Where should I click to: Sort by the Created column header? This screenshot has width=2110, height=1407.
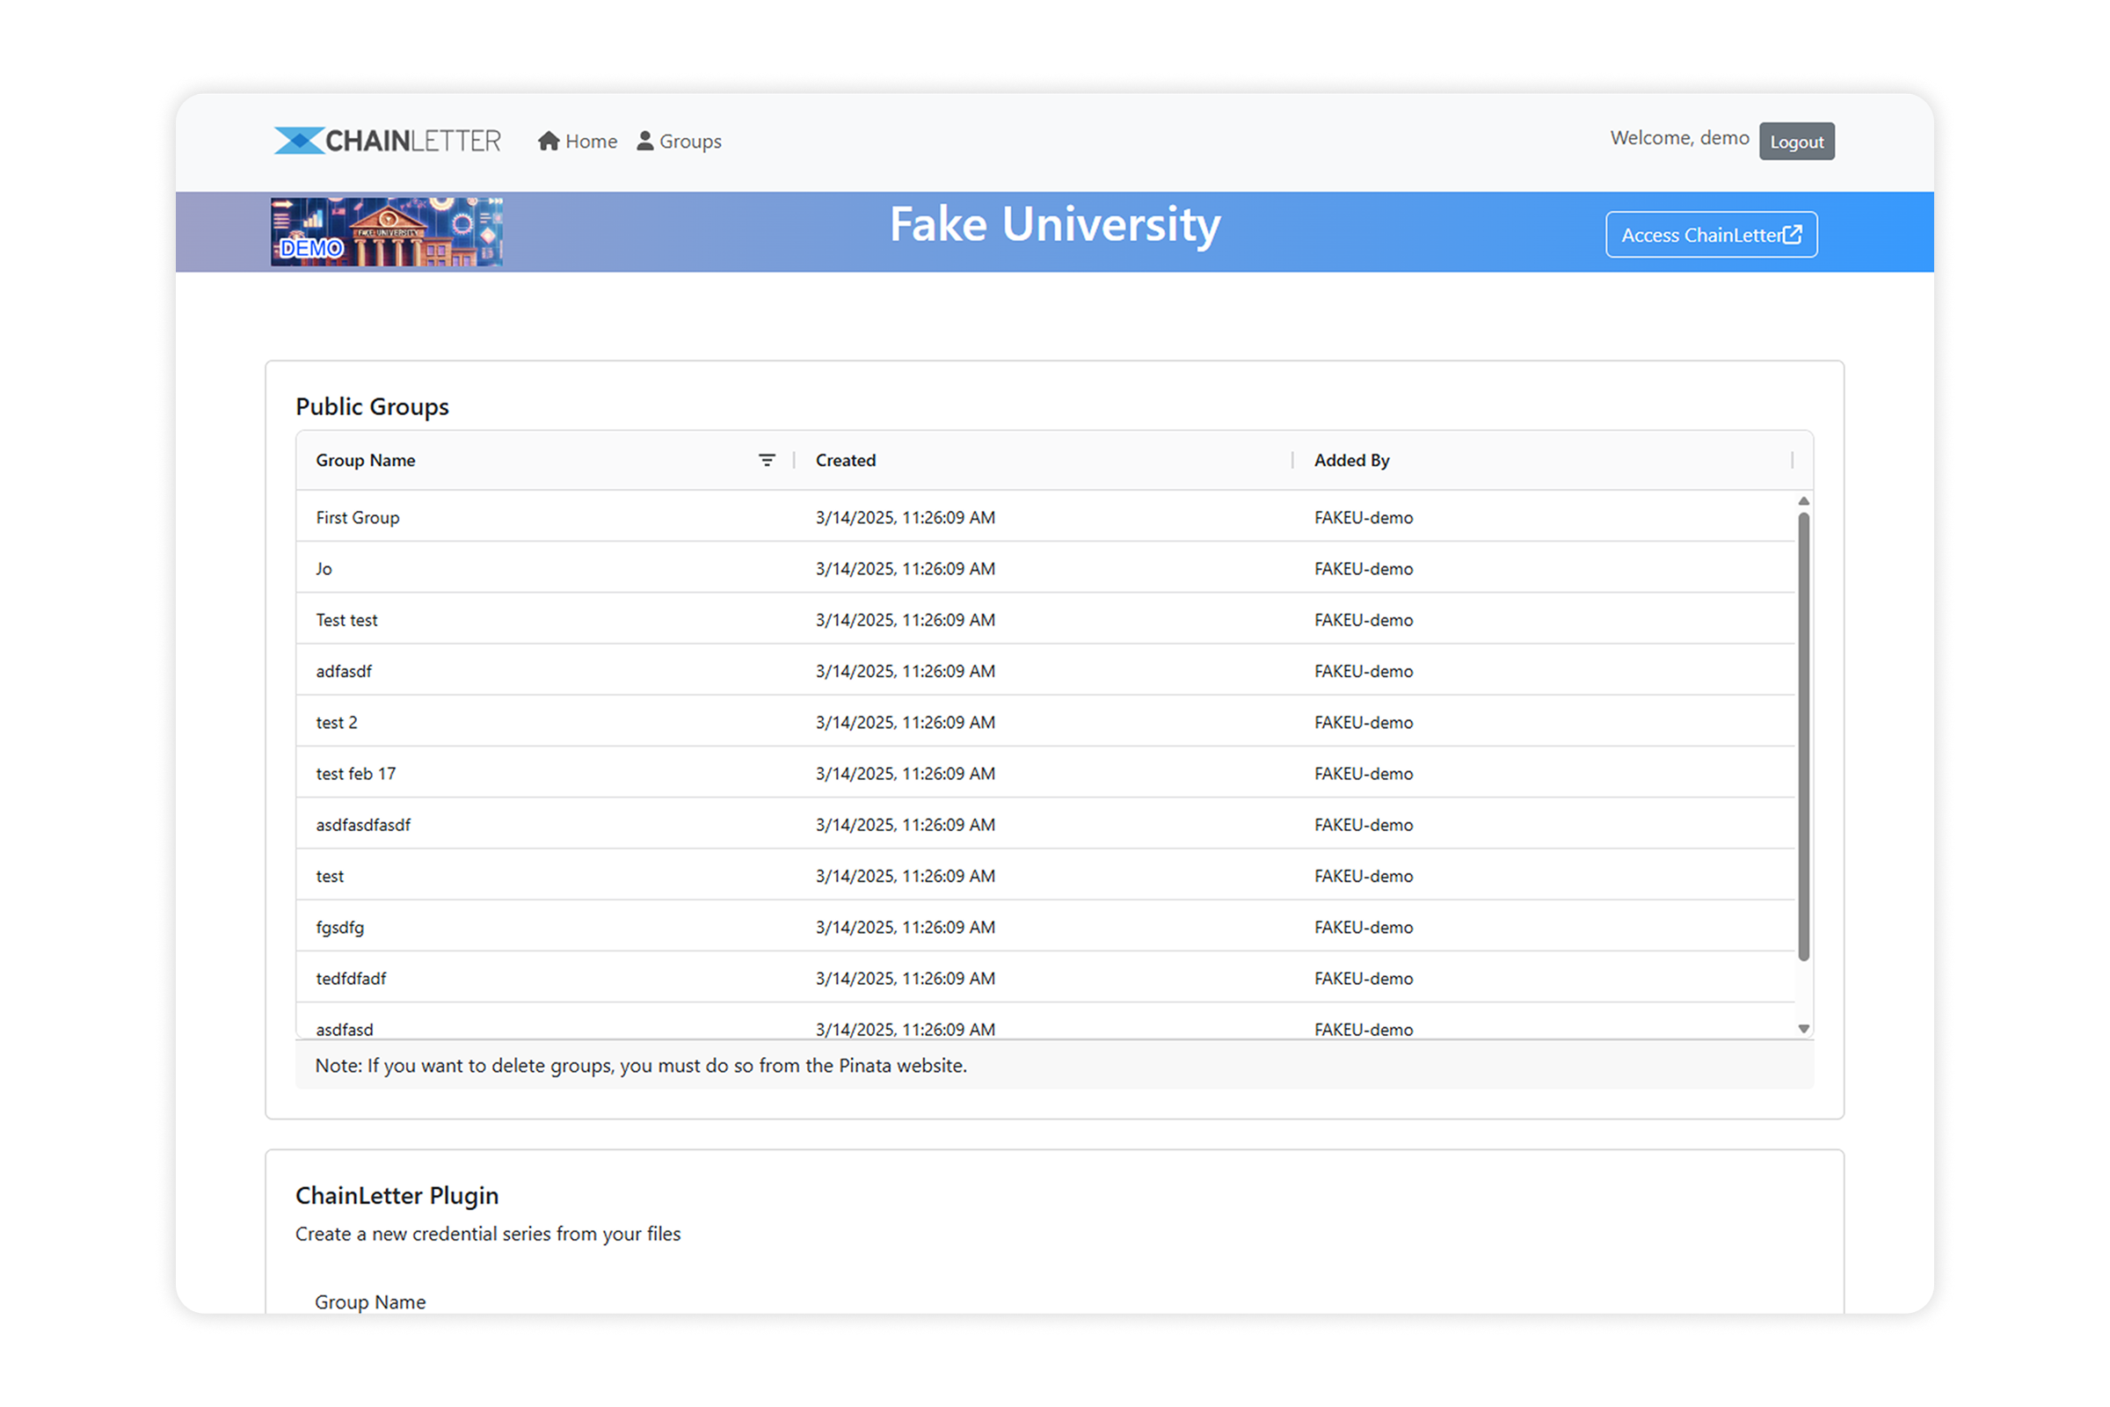coord(846,460)
